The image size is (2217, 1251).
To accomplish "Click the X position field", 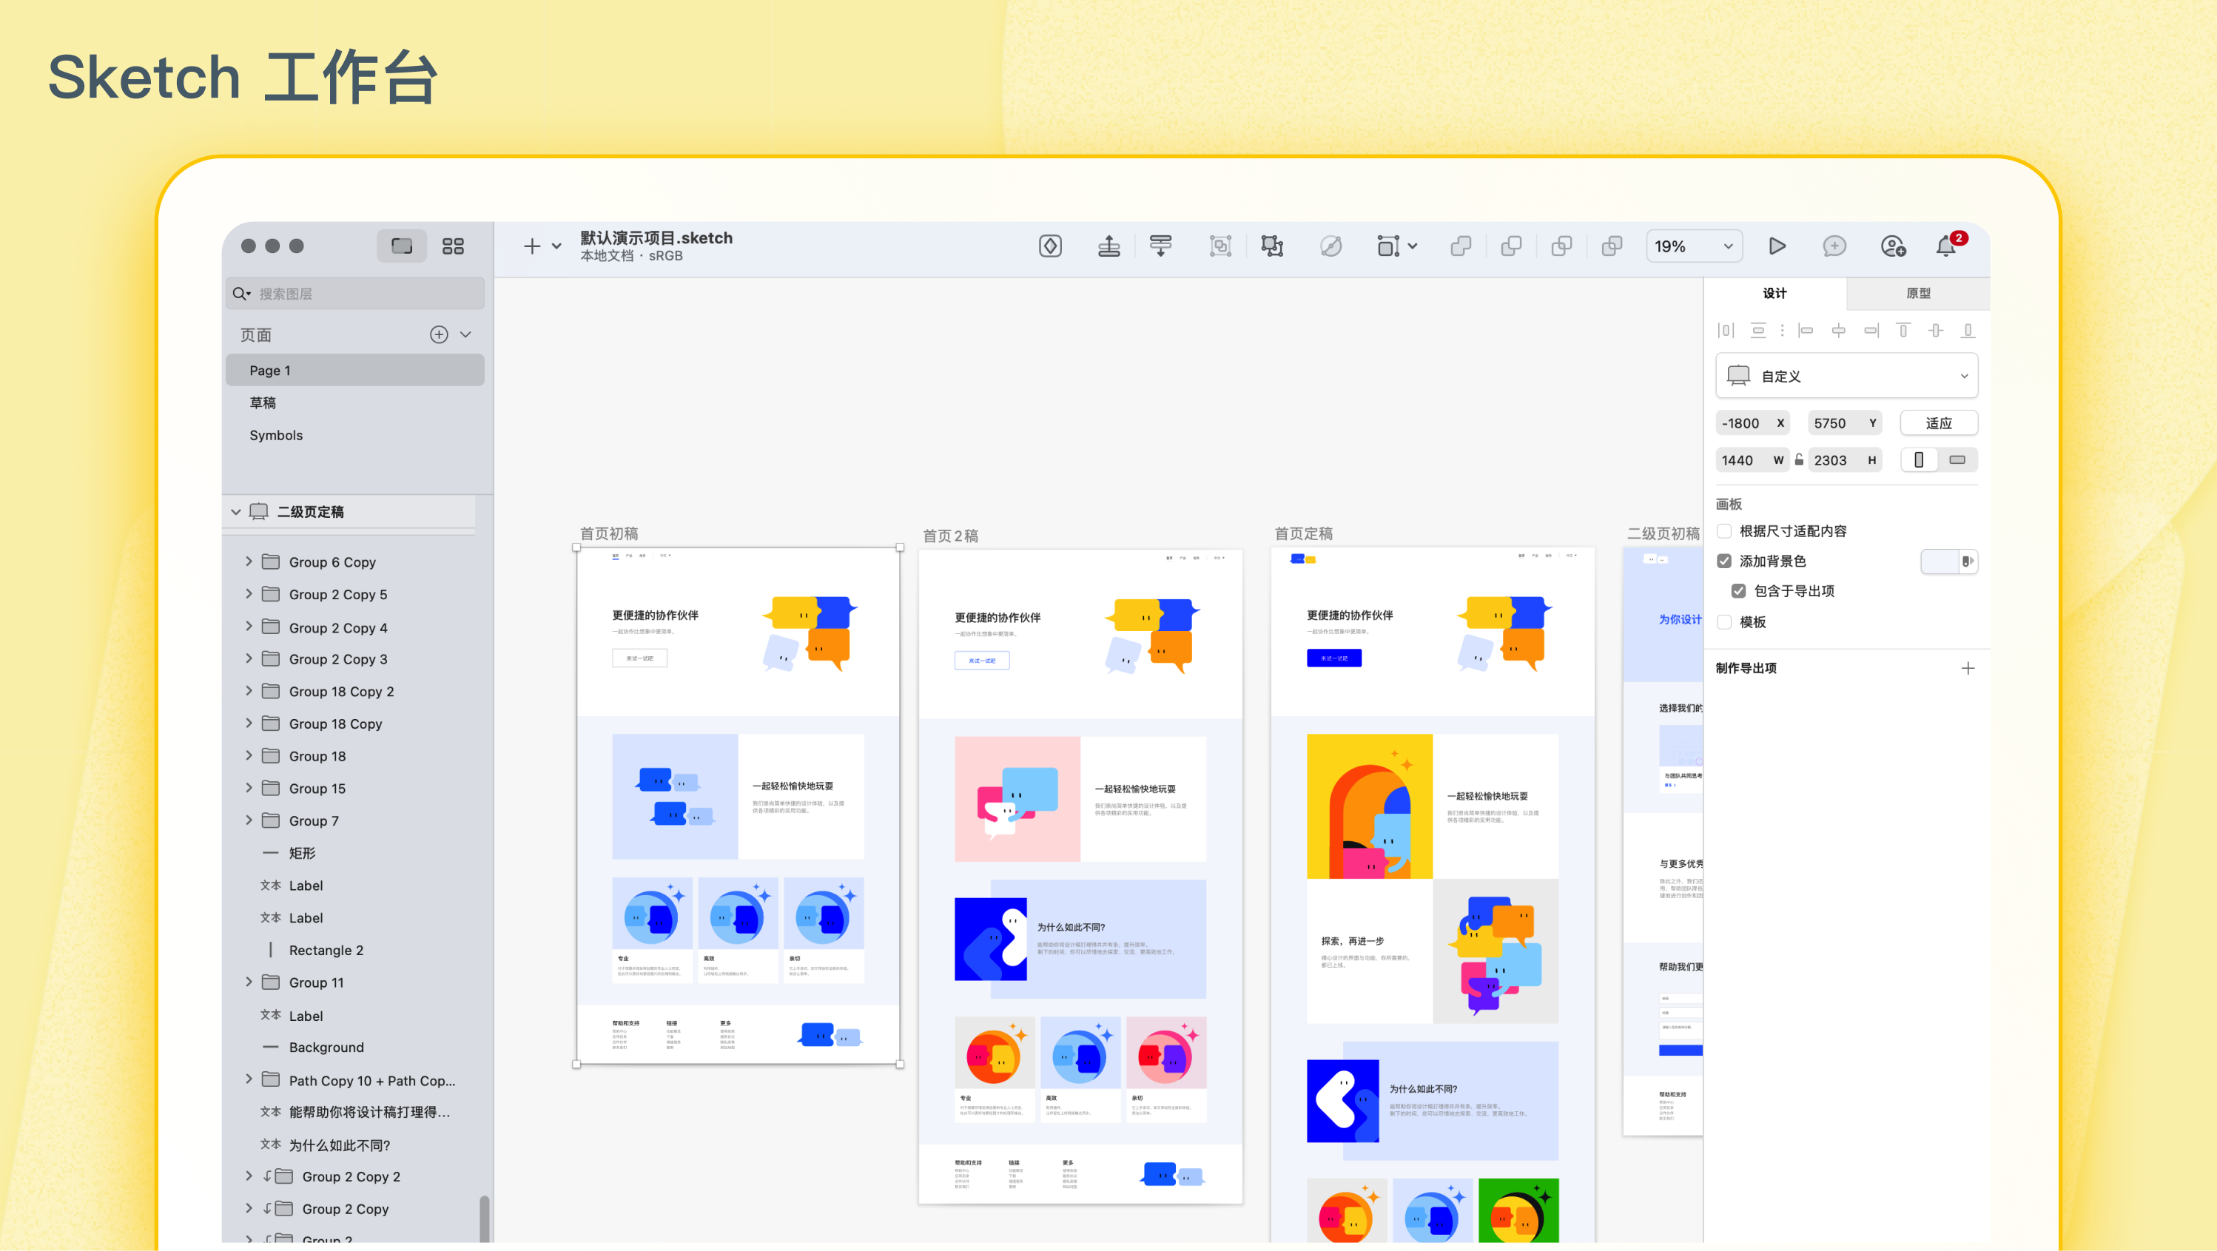I will point(1752,423).
